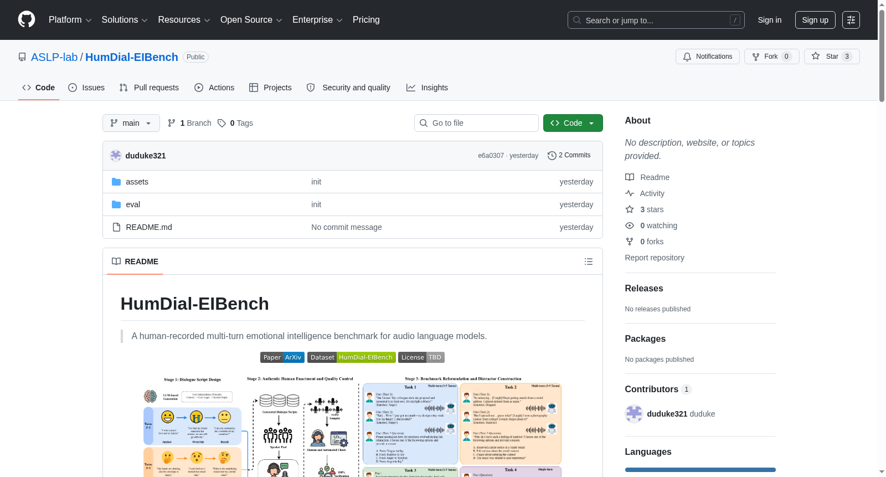Open the eval folder
Screen dimensions: 886x477
(x=133, y=204)
